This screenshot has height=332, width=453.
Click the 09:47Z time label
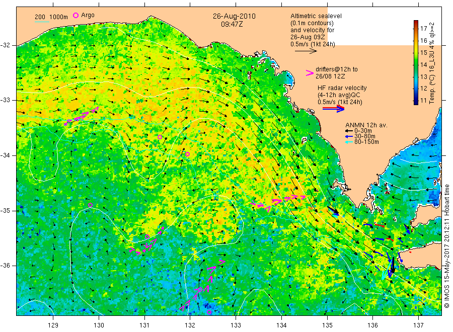click(x=232, y=24)
